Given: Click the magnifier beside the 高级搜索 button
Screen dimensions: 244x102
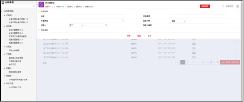Looking at the screenshot, I should (223, 6).
